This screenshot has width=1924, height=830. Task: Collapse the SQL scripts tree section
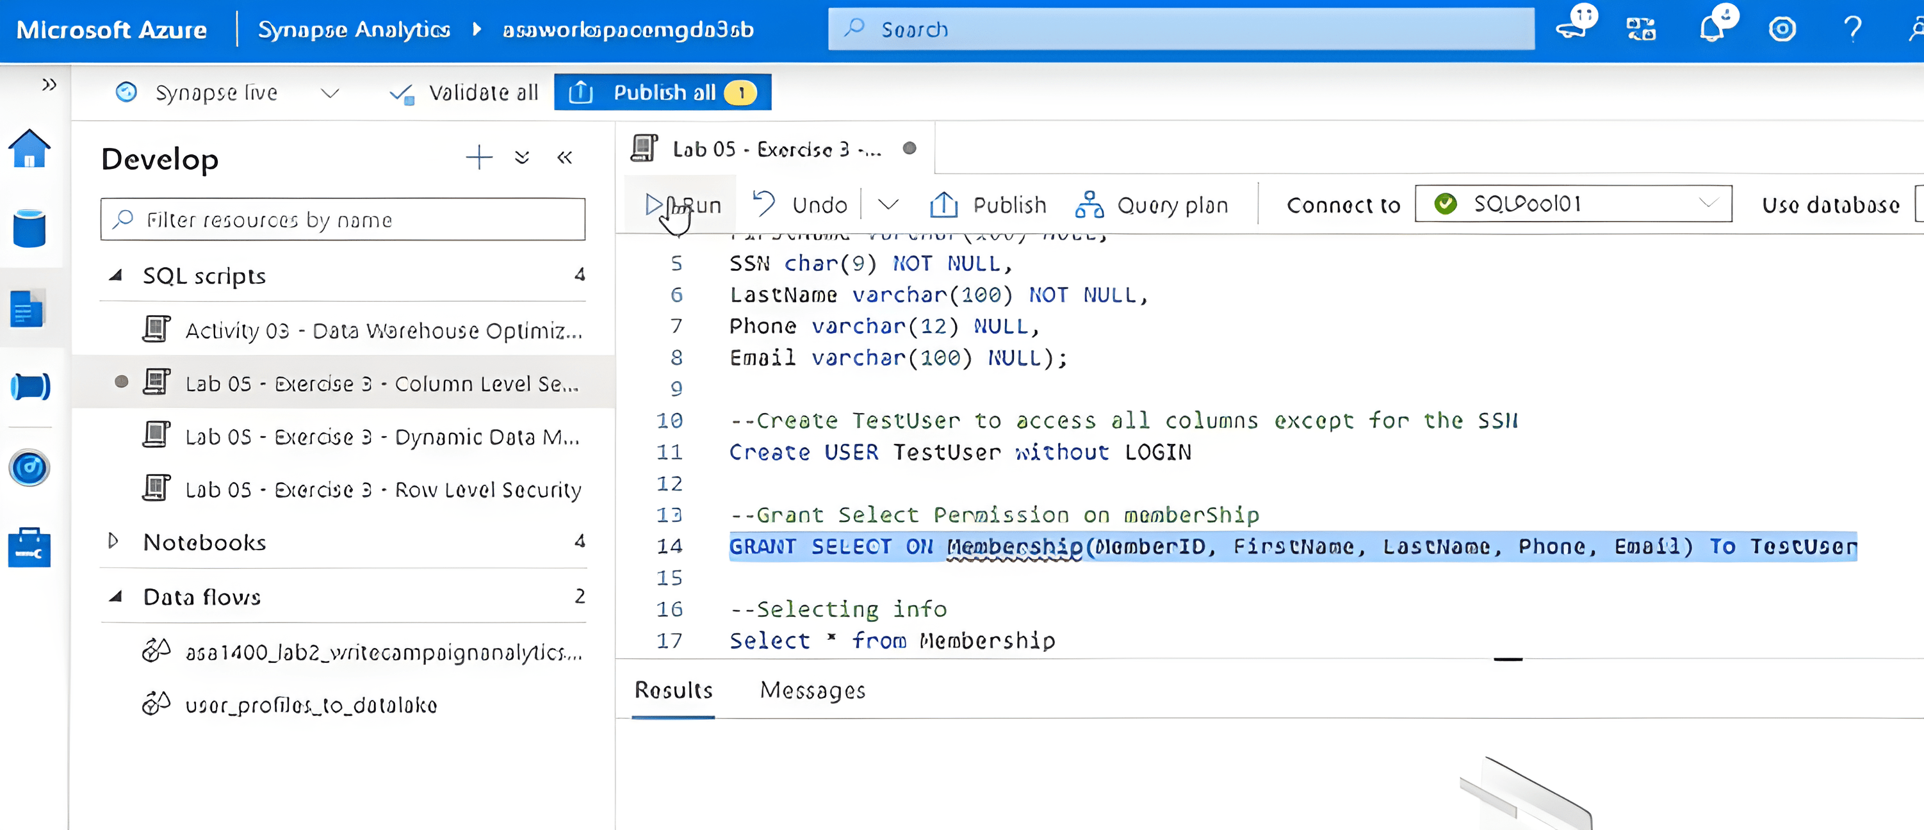click(x=116, y=275)
